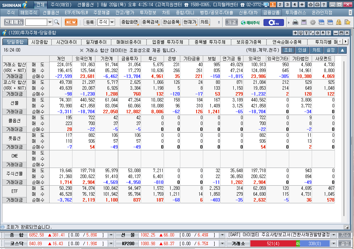Click the plus add virtual screen button
The image size is (354, 249).
tap(302, 5)
